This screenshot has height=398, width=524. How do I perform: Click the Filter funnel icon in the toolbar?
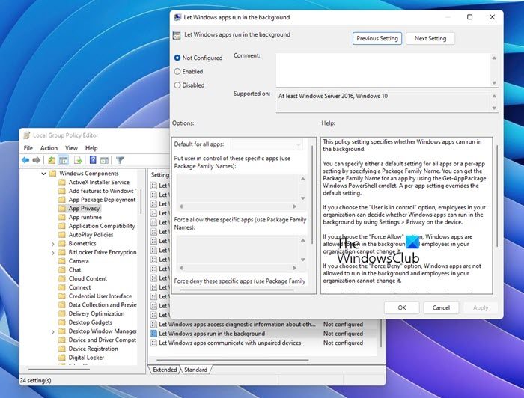click(120, 160)
